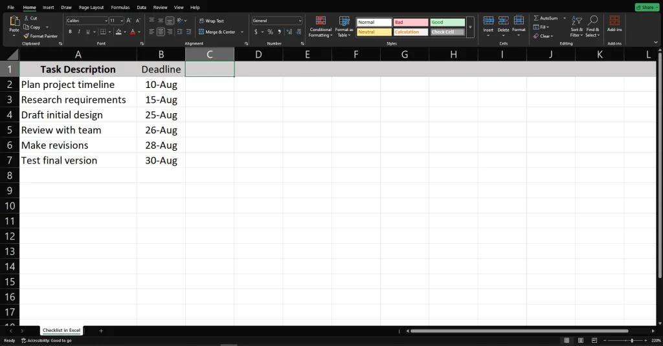This screenshot has width=663, height=346.
Task: Switch to the Page Layout tab
Action: tap(91, 7)
